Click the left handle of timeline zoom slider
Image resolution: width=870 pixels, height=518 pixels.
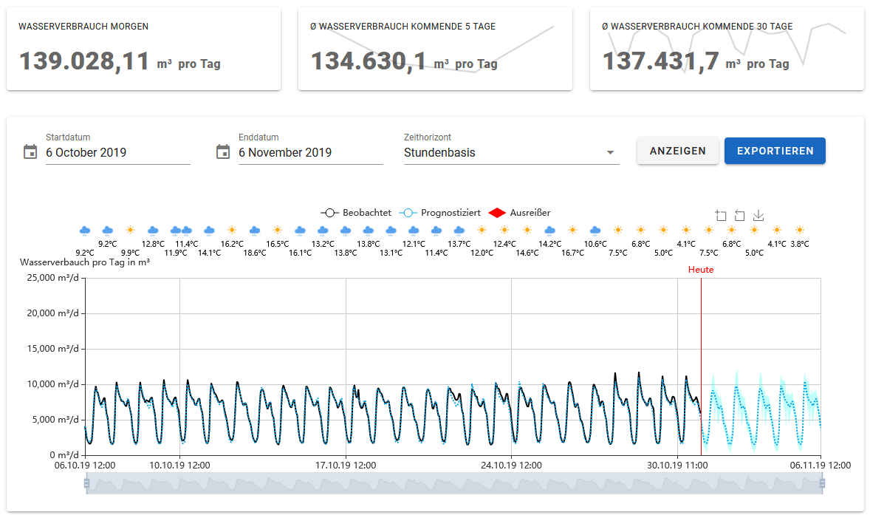click(86, 483)
